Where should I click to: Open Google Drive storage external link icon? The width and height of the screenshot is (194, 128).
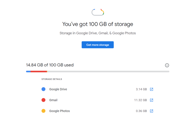point(152,89)
